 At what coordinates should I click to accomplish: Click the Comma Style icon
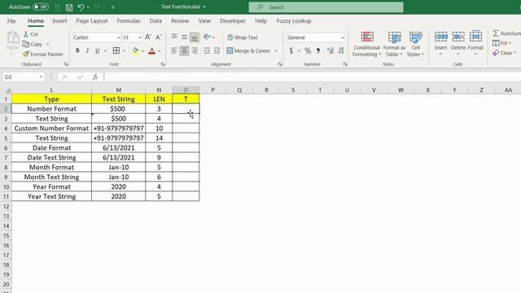[318, 50]
